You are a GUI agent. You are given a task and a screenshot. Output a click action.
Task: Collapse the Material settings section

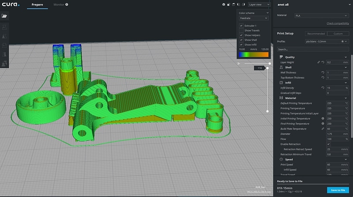(x=346, y=98)
